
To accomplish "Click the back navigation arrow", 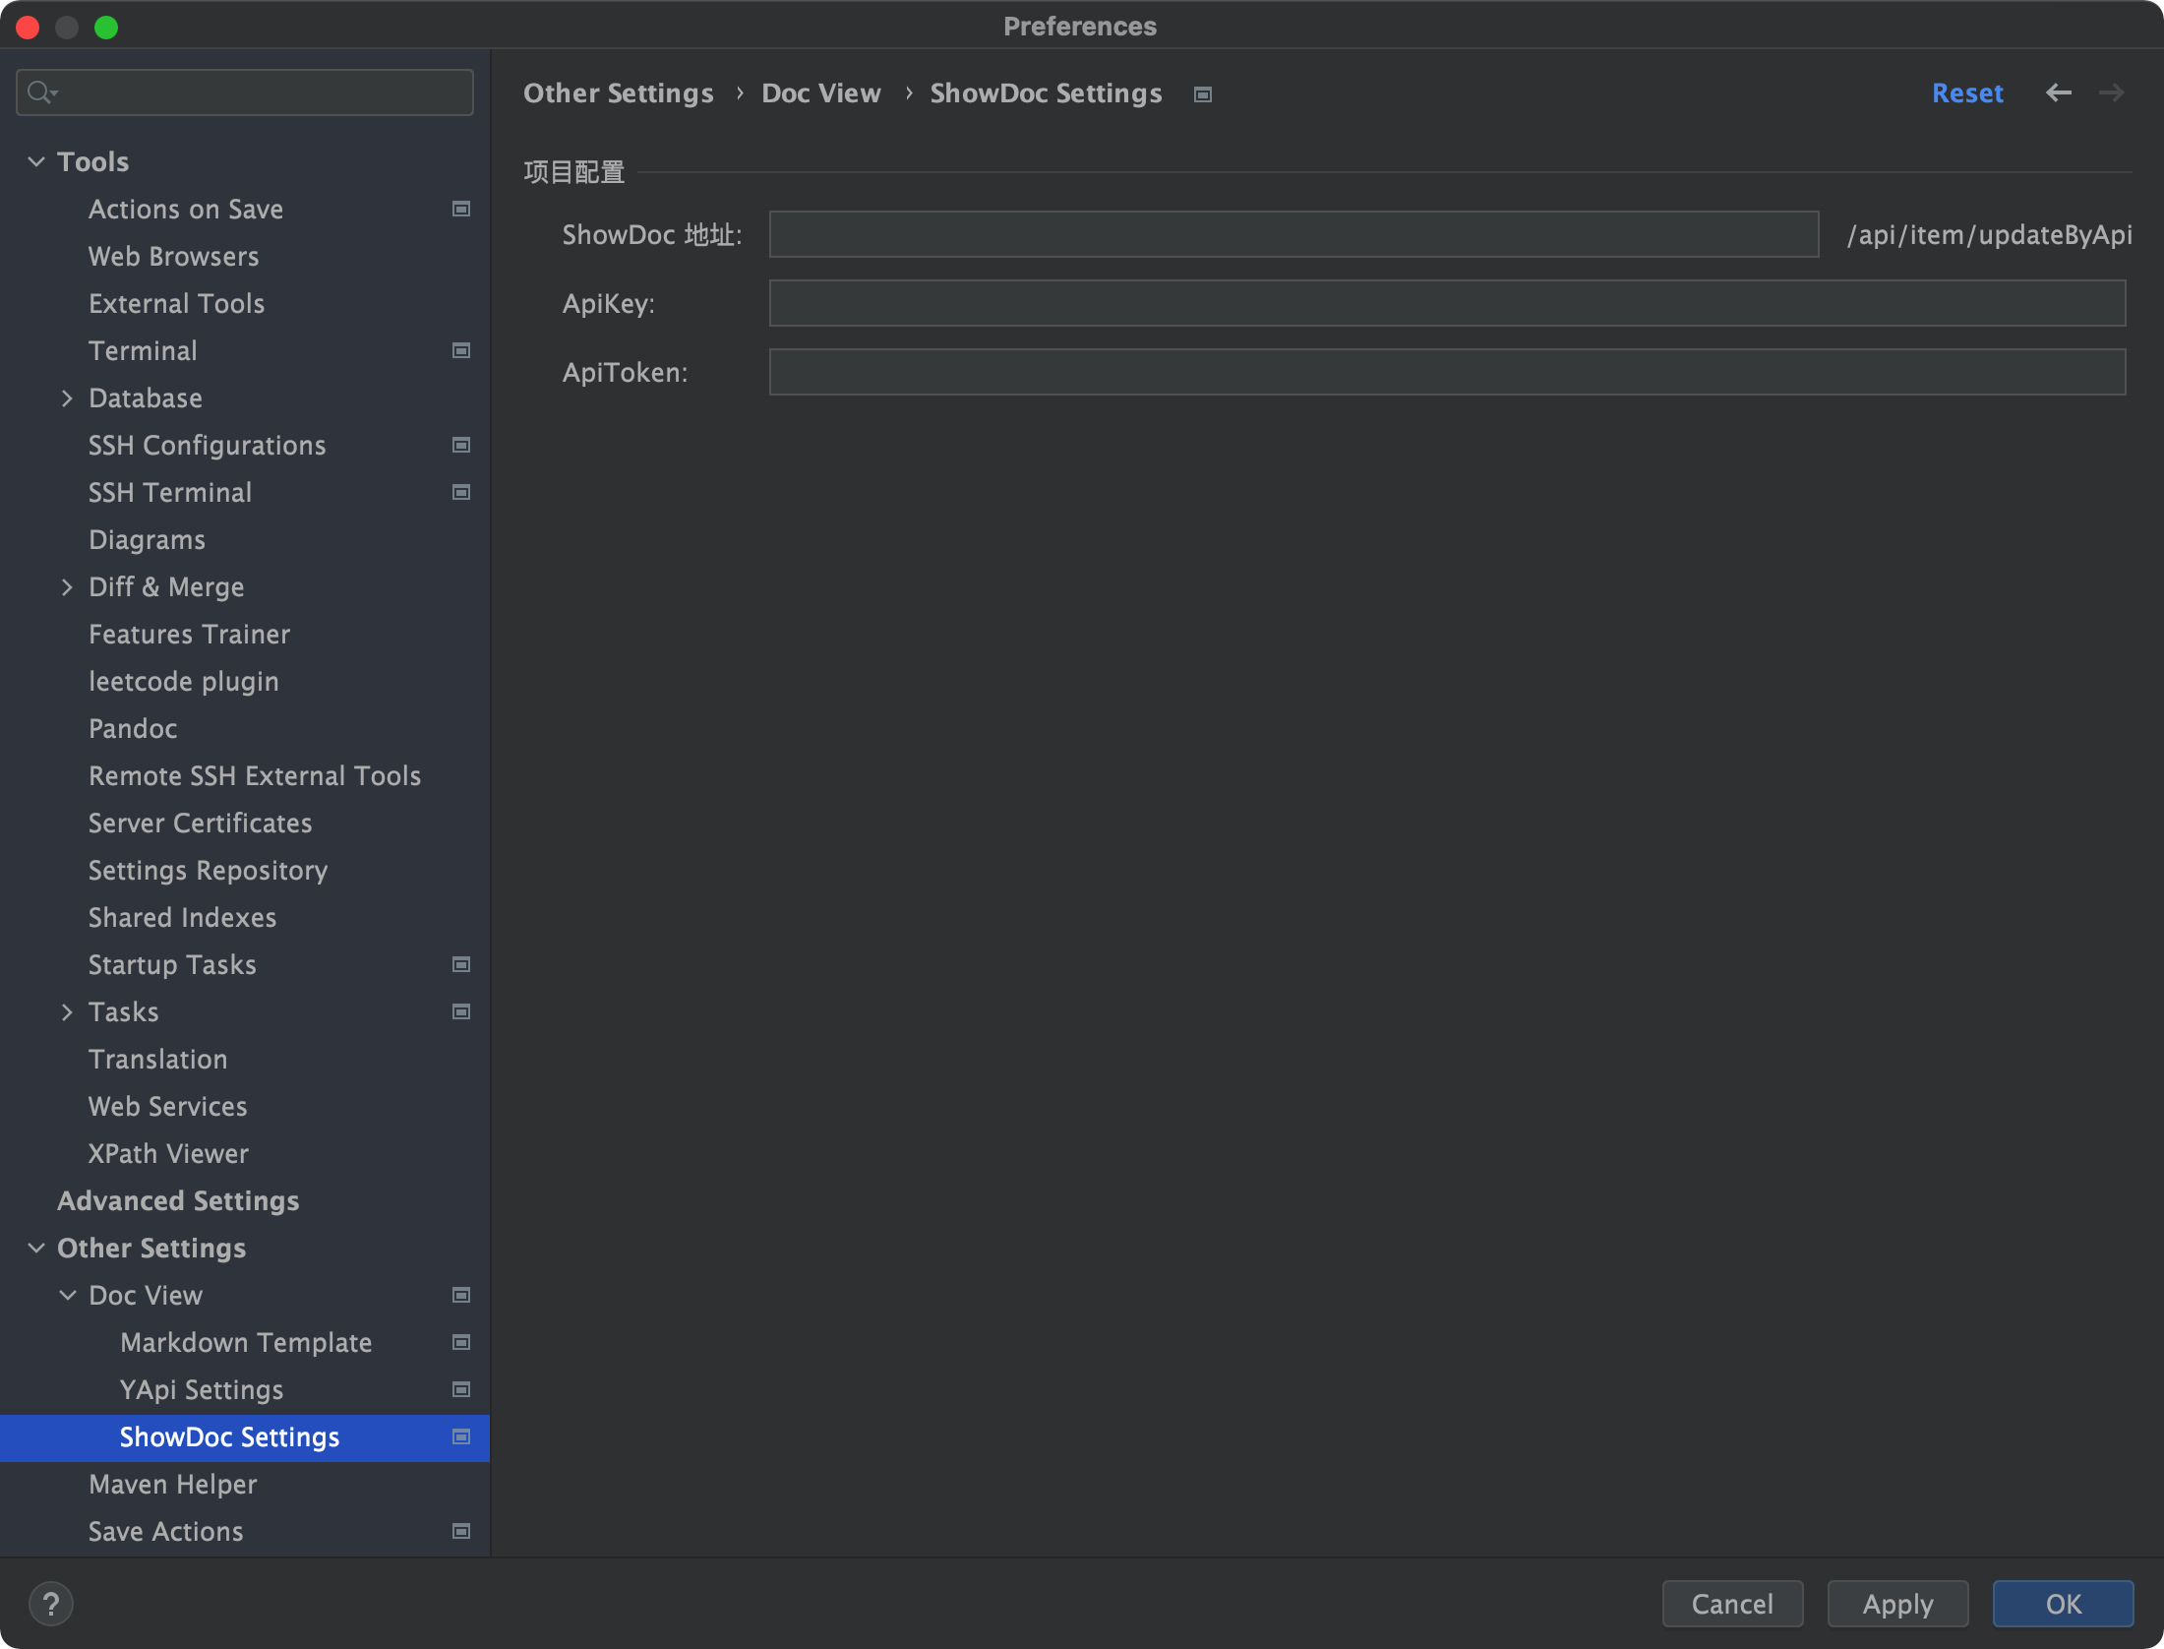I will coord(2058,92).
